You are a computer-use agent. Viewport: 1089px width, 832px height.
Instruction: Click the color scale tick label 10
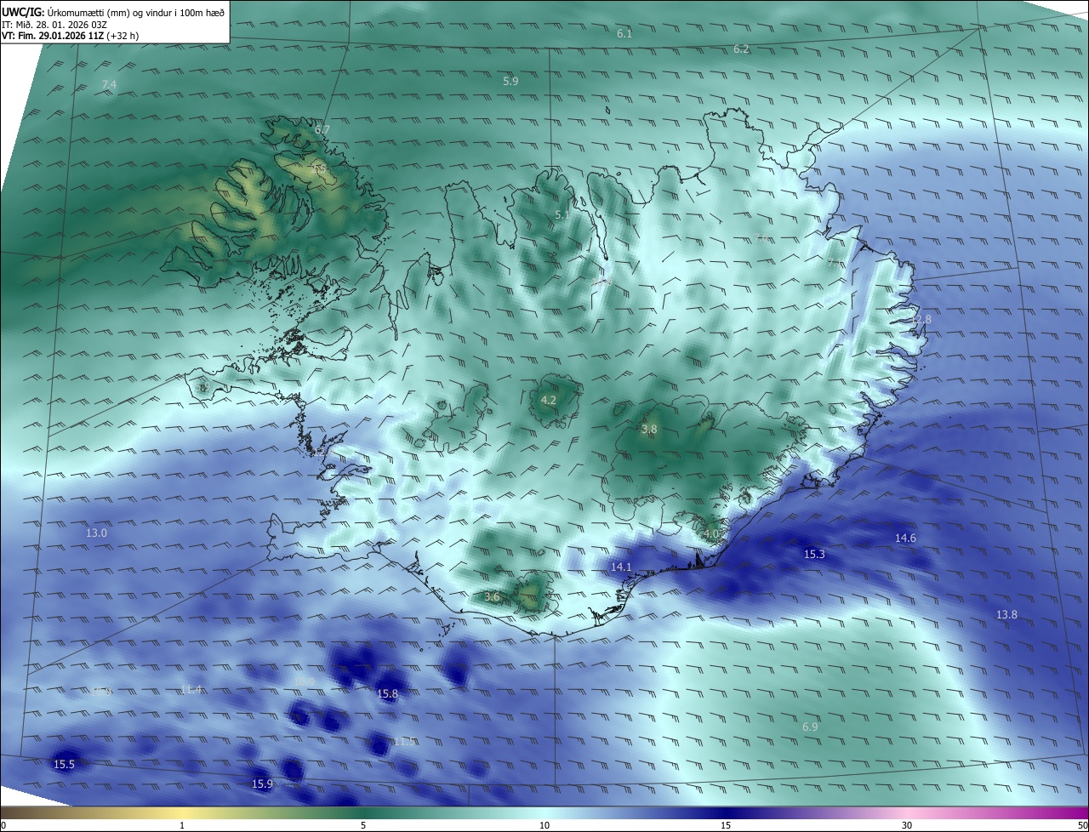(x=544, y=825)
